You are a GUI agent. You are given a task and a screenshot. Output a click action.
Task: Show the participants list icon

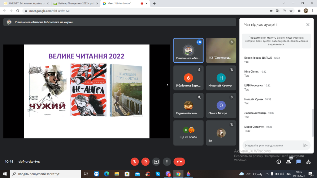click(x=289, y=162)
